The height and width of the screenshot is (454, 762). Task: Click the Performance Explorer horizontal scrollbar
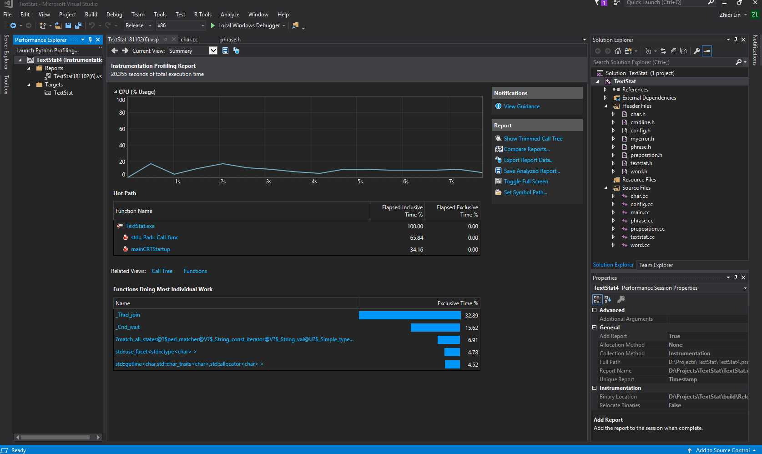56,437
